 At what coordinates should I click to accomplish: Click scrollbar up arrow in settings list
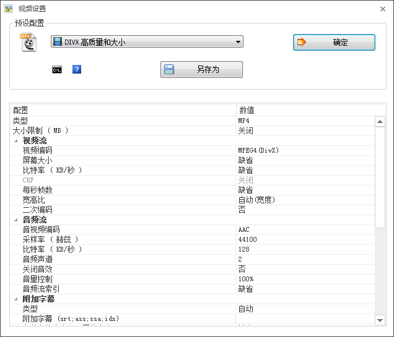tap(380, 122)
